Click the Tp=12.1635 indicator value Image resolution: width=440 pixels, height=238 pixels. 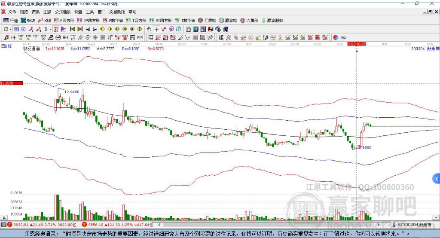click(x=55, y=49)
